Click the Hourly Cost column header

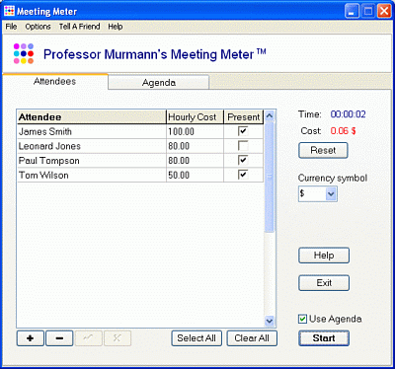click(195, 117)
